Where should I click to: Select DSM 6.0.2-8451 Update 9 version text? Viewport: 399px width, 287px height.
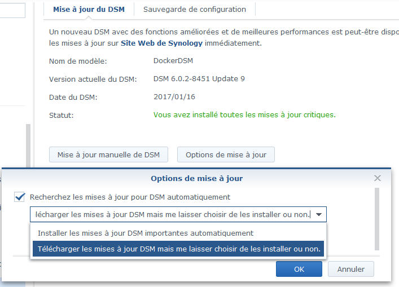pos(199,79)
